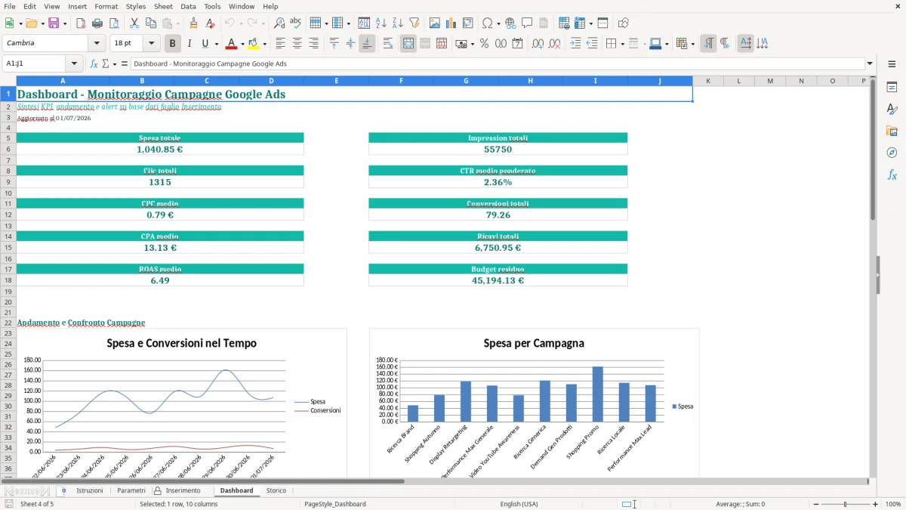Open Sidebar Properties panel
The image size is (906, 510).
point(892,88)
